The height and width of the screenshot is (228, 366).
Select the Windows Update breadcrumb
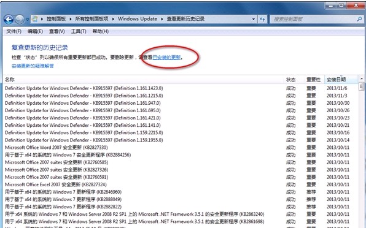pos(138,19)
